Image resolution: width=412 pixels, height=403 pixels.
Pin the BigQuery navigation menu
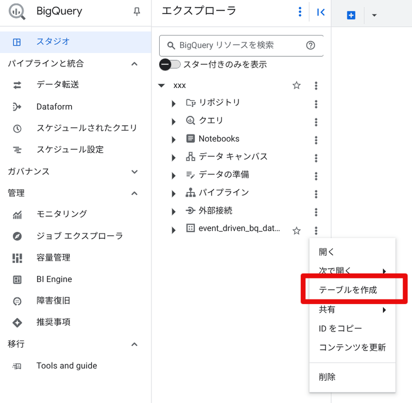point(137,11)
